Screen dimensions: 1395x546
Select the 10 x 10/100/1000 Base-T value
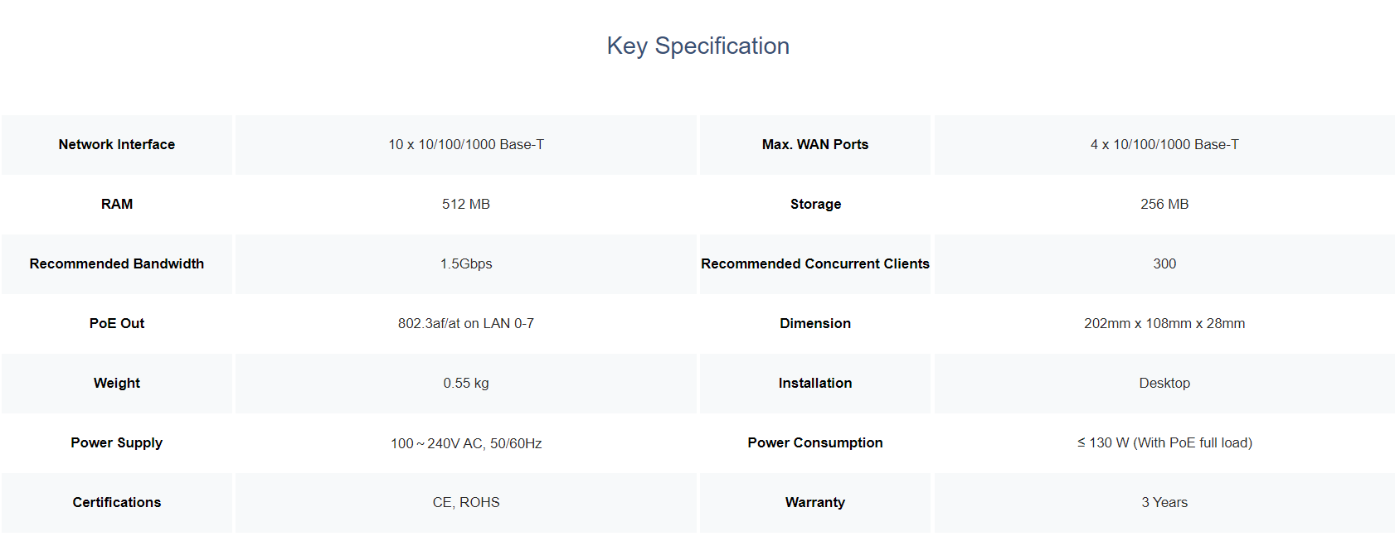(x=466, y=144)
